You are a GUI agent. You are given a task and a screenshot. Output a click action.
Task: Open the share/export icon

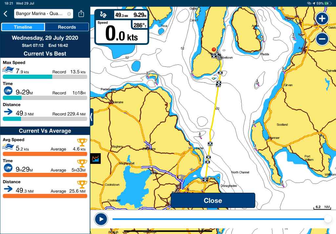coord(81,14)
